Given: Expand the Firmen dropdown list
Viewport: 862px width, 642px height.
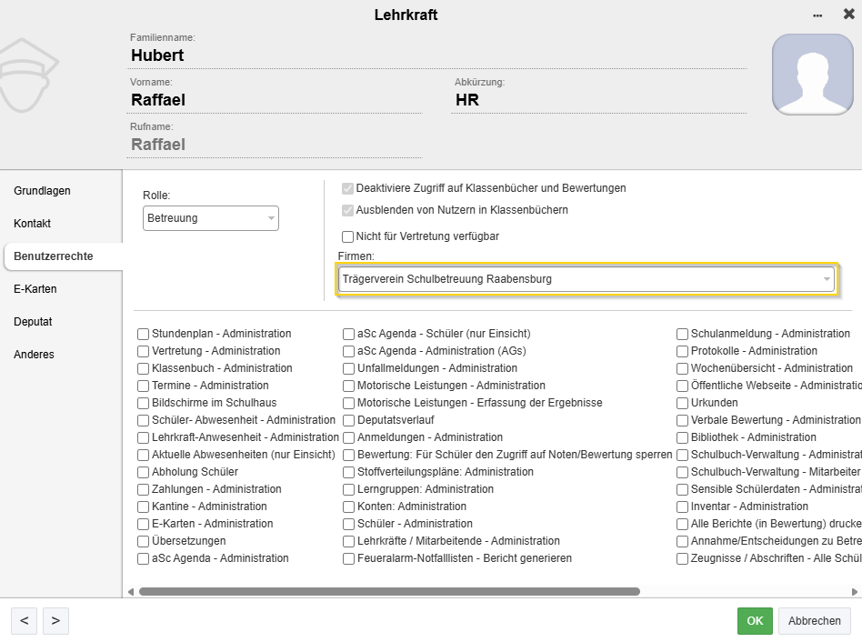Looking at the screenshot, I should pos(586,279).
